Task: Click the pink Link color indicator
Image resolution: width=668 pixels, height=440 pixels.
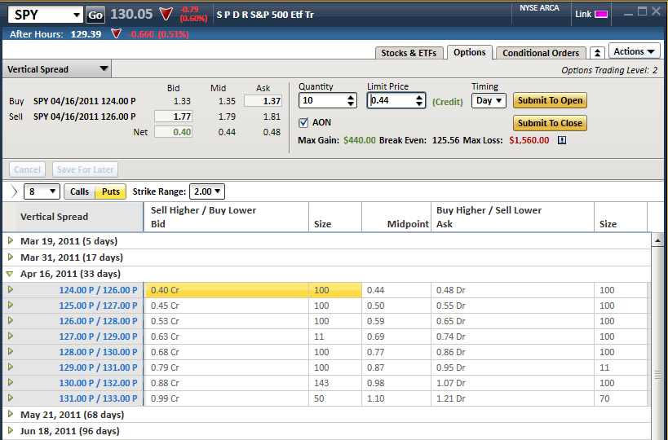Action: coord(600,14)
